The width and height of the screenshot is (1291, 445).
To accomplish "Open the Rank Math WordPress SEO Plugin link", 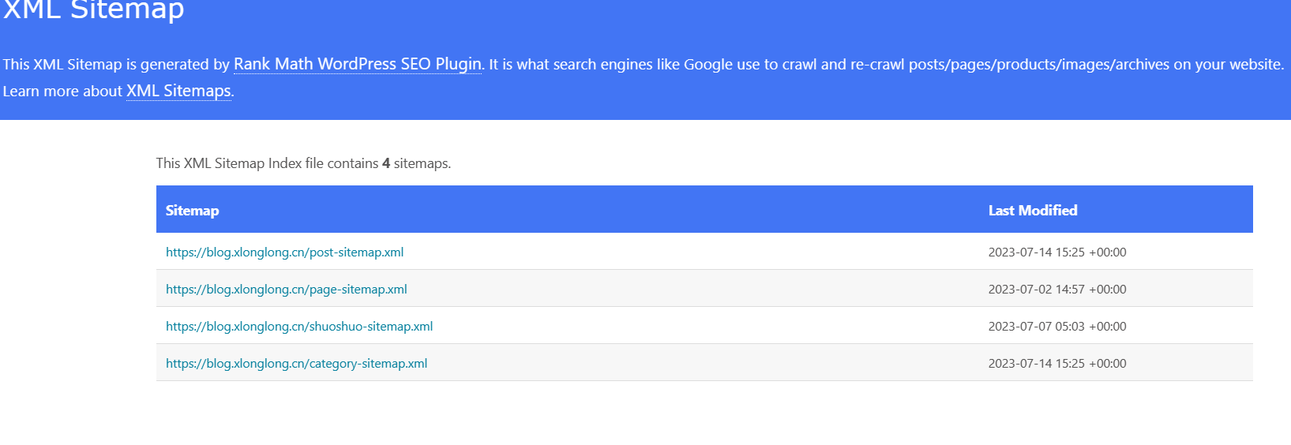I will point(358,64).
